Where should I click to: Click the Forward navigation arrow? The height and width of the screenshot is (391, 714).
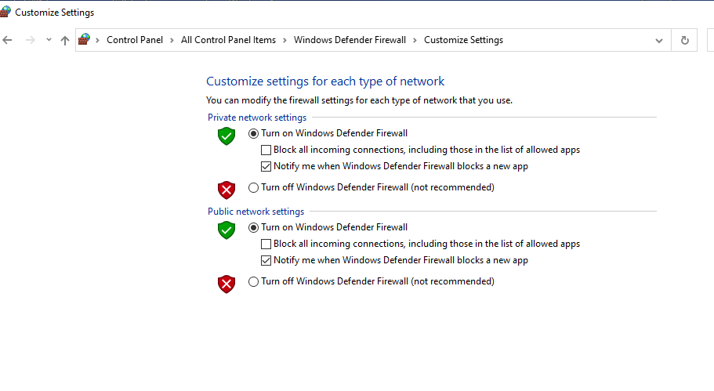(31, 40)
